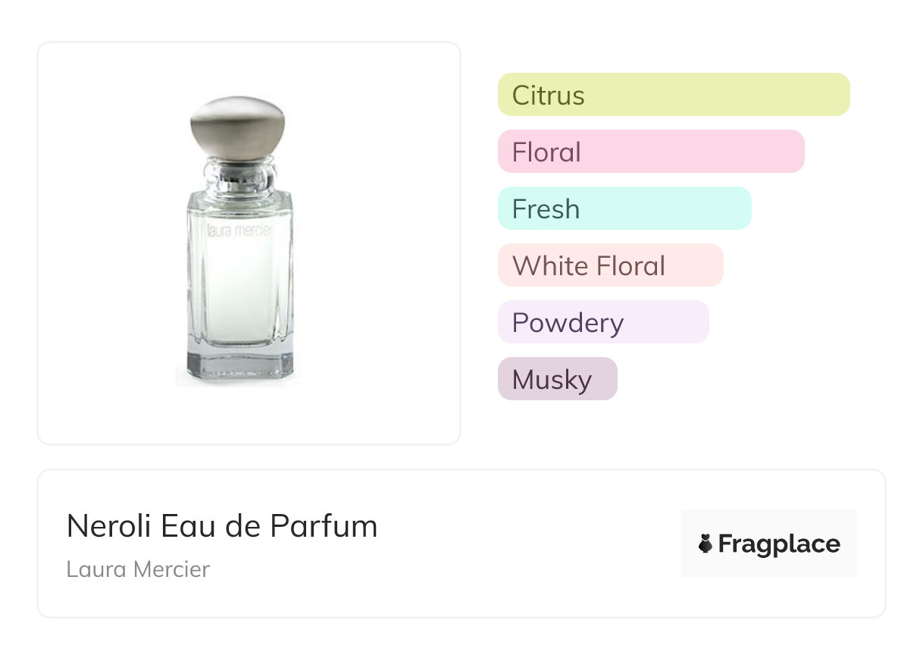Click empty middle area of the title card
Image resolution: width=923 pixels, height=655 pixels.
click(530, 544)
